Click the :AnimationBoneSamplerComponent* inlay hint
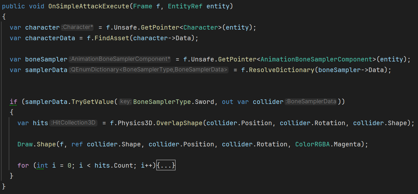Screen dimensions: 418x194 [x=120, y=59]
